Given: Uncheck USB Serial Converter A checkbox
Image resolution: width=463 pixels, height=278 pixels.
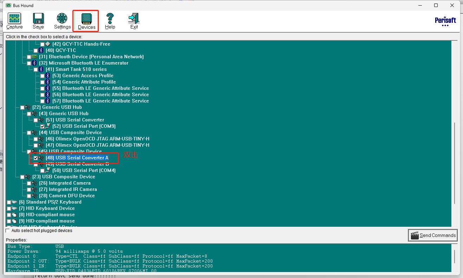Looking at the screenshot, I should [x=36, y=158].
